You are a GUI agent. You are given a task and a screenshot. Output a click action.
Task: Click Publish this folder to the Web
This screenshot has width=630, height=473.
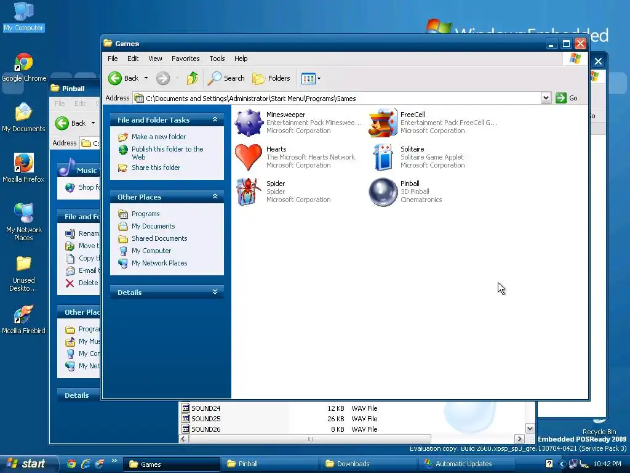pos(167,153)
